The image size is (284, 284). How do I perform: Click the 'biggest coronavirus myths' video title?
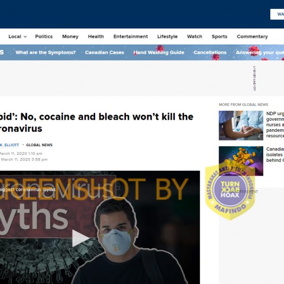point(28,190)
